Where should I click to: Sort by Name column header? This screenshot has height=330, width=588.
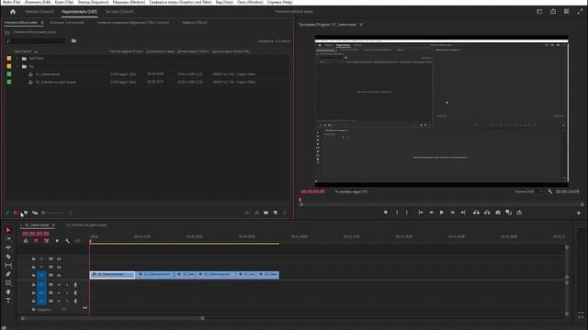coord(23,51)
